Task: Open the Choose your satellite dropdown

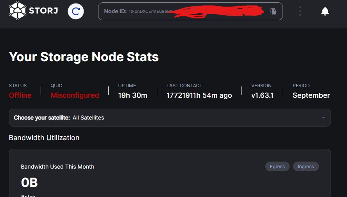Action: coord(170,118)
